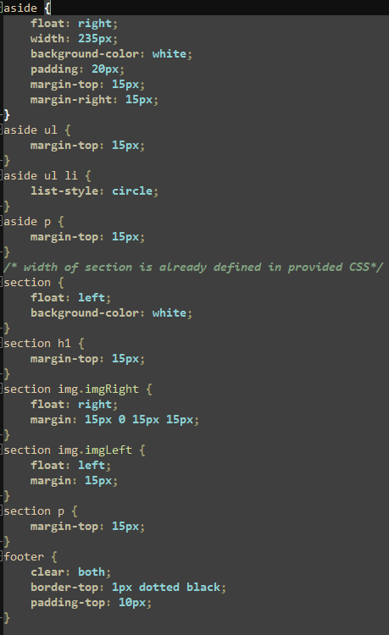Collapse the 'section p' rule block
The height and width of the screenshot is (635, 389).
pos(2,511)
